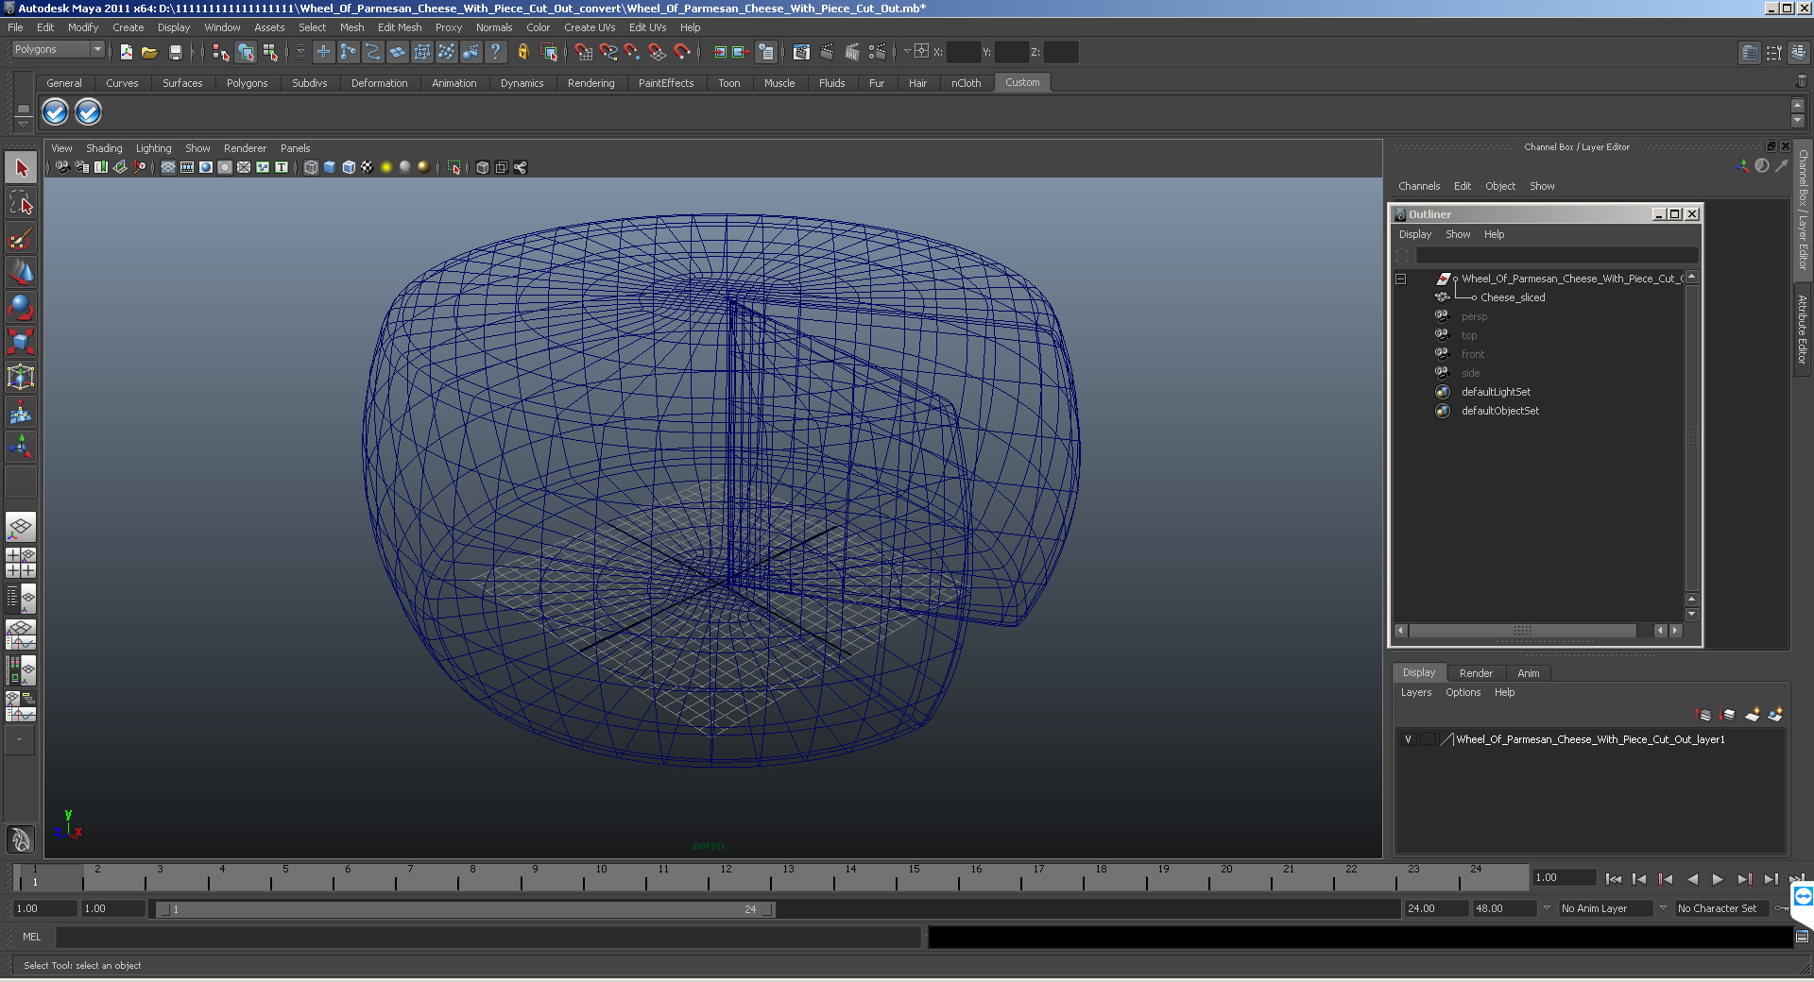Select camera icon in panel toolbar

tap(61, 167)
